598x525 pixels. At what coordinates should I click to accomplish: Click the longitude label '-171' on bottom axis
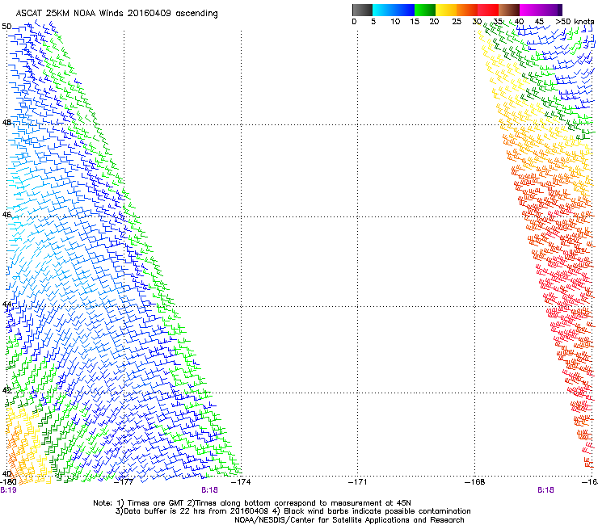pyautogui.click(x=358, y=482)
